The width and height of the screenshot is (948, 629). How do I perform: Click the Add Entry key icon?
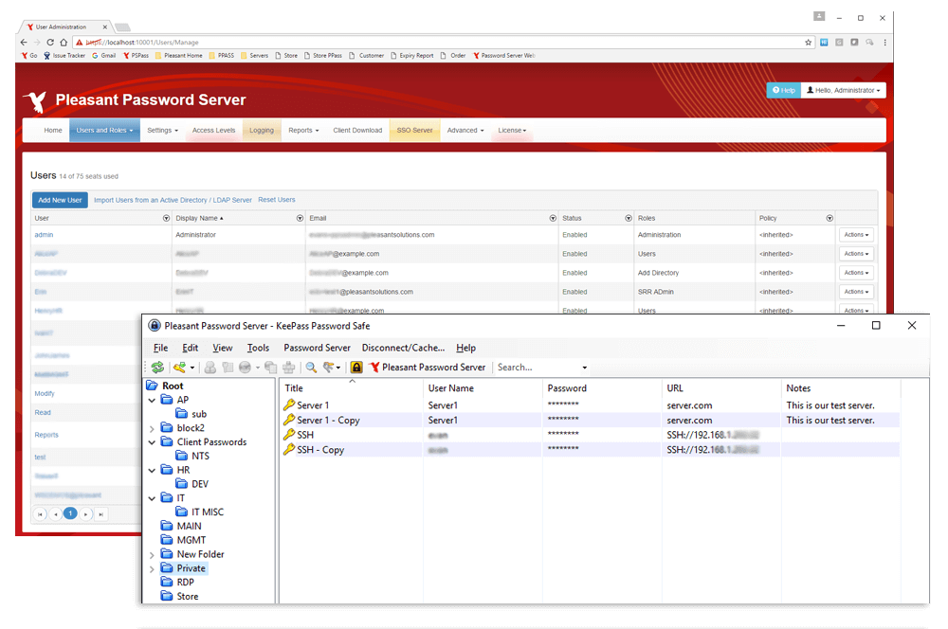tap(179, 368)
